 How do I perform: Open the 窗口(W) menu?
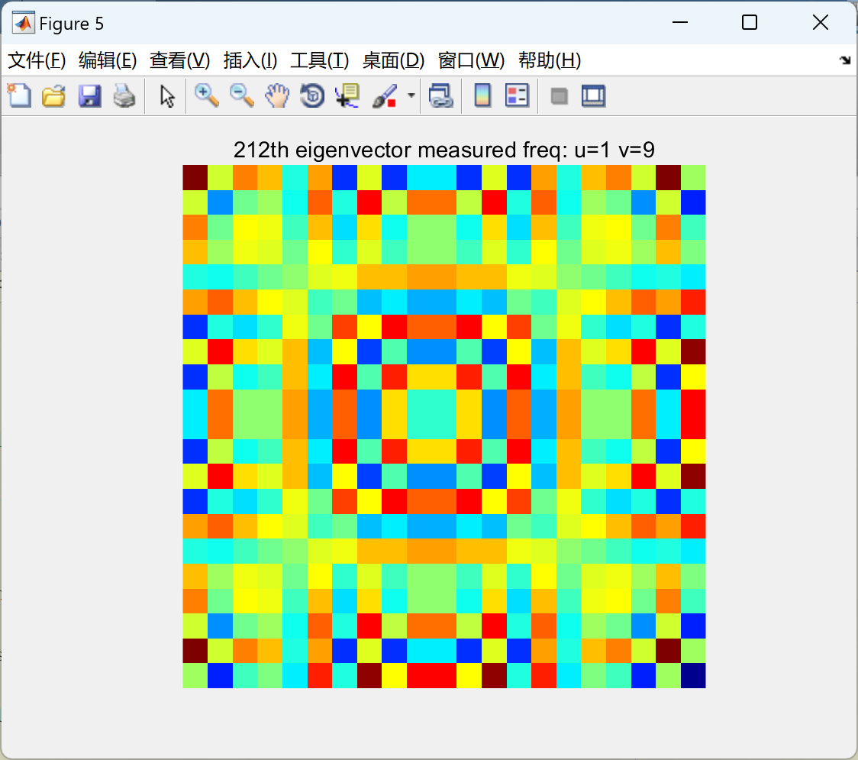(471, 60)
